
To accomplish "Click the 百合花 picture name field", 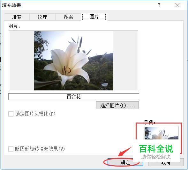I will [x=74, y=96].
